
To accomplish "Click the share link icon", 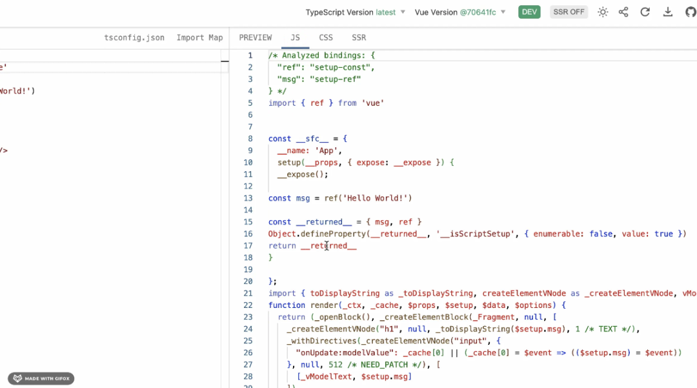I will (x=623, y=12).
